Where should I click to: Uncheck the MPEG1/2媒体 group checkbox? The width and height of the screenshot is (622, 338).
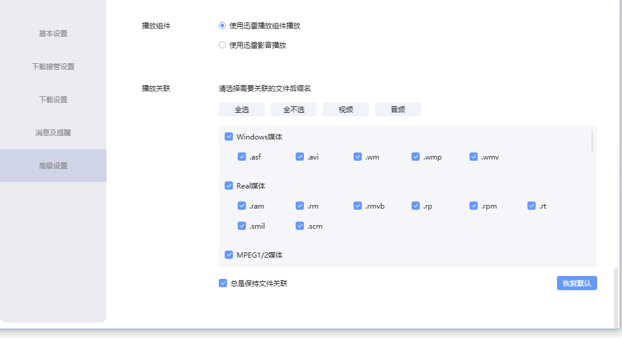point(229,255)
